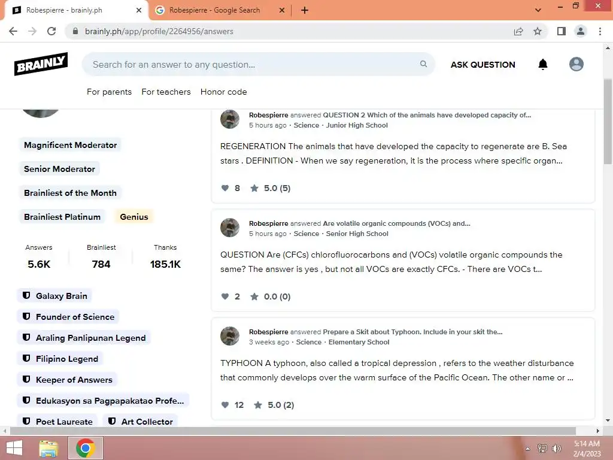Share this page icon in address bar
This screenshot has height=460, width=613.
point(518,31)
